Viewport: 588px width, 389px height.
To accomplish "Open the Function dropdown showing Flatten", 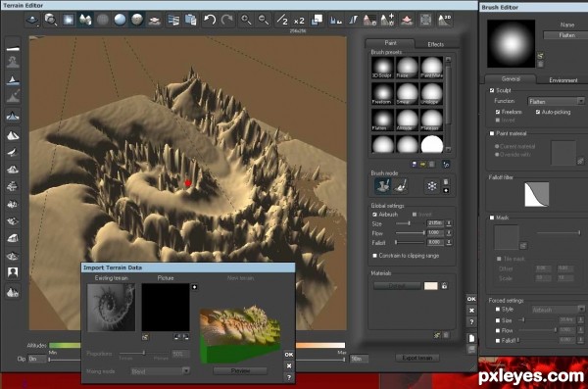I will pyautogui.click(x=556, y=101).
